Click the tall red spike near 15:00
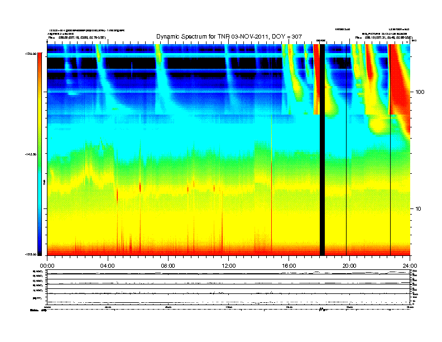This screenshot has height=342, width=442. 271,206
